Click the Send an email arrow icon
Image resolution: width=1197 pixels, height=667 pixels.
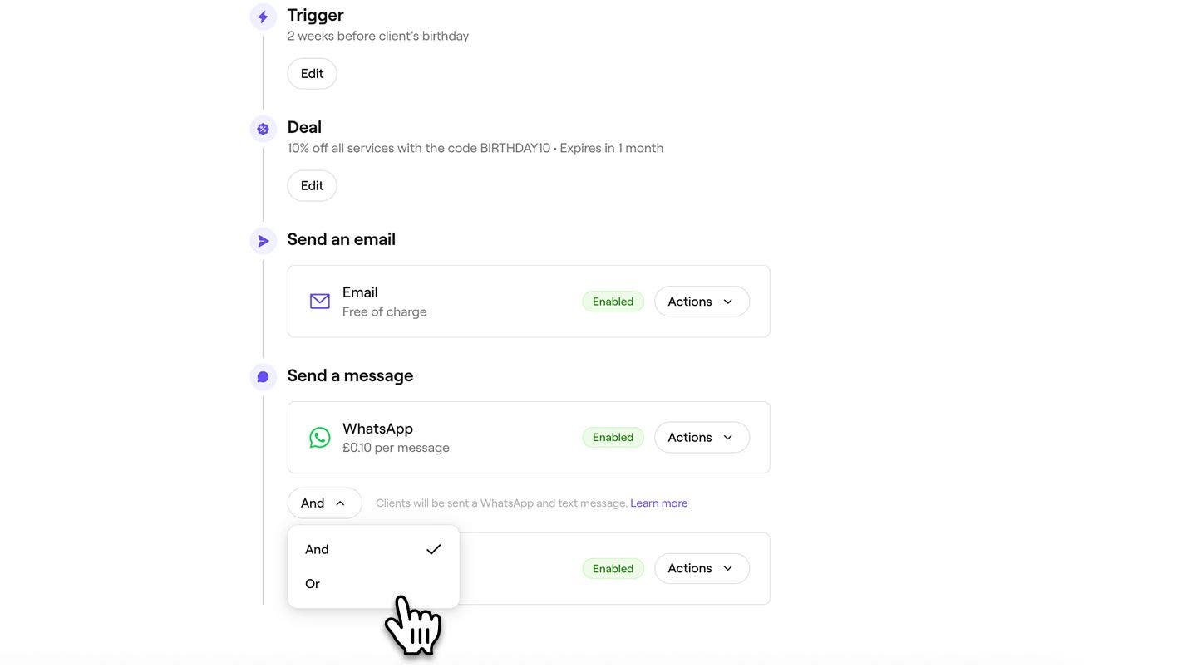(x=263, y=241)
